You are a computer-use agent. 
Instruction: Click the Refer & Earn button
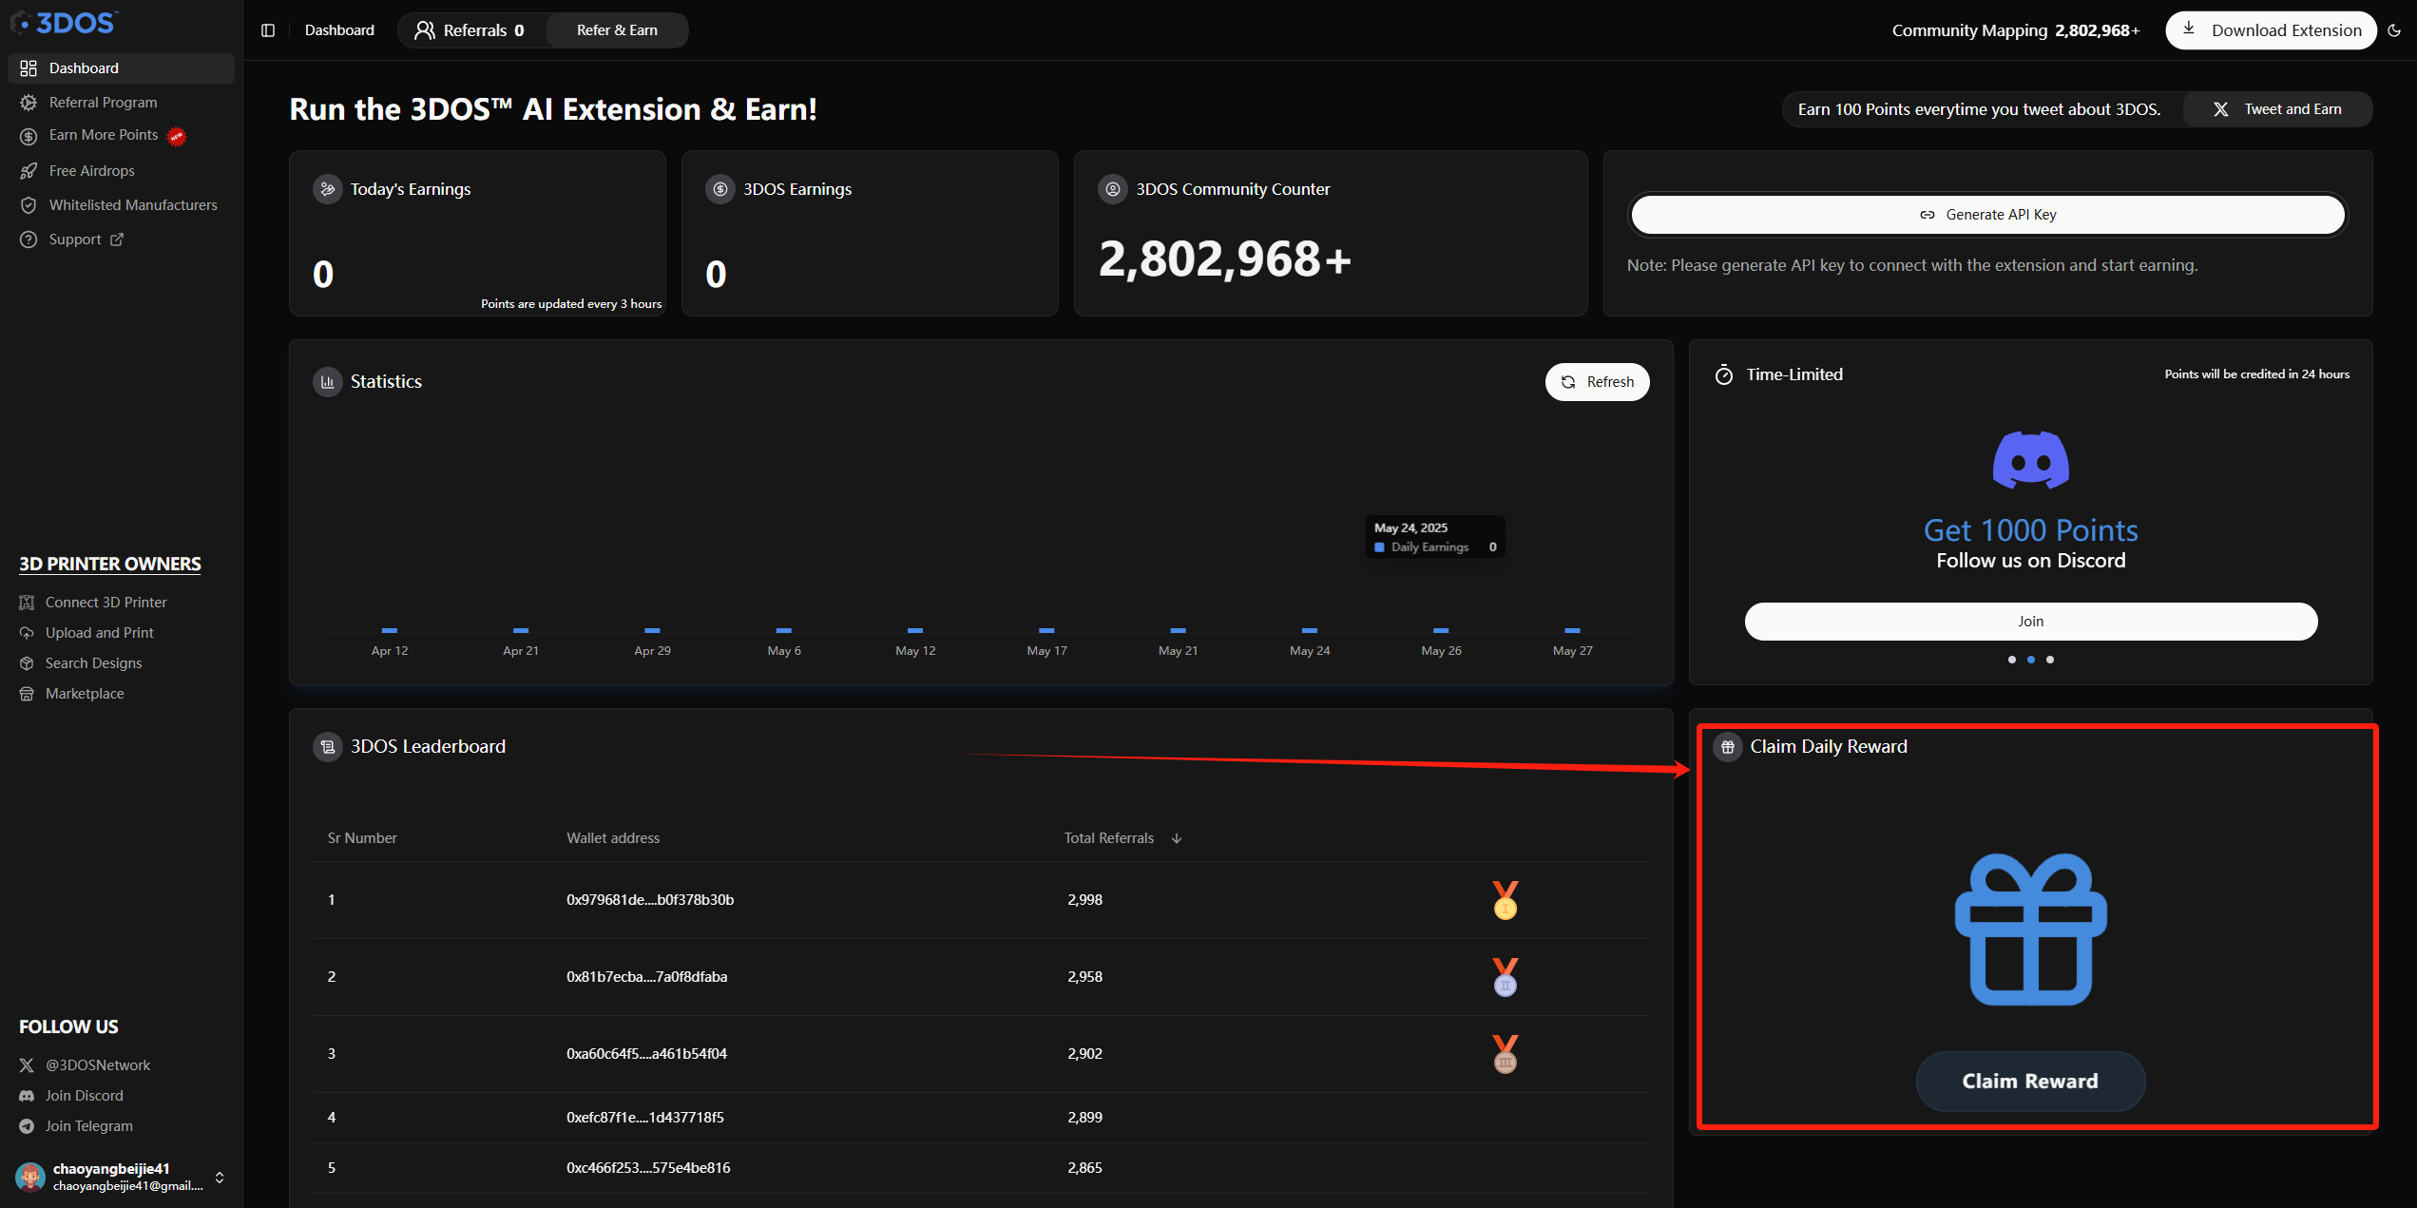[617, 30]
